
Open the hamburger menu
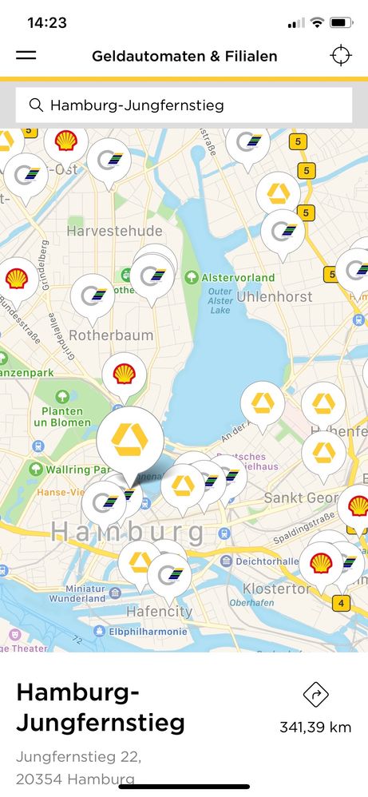[x=26, y=55]
